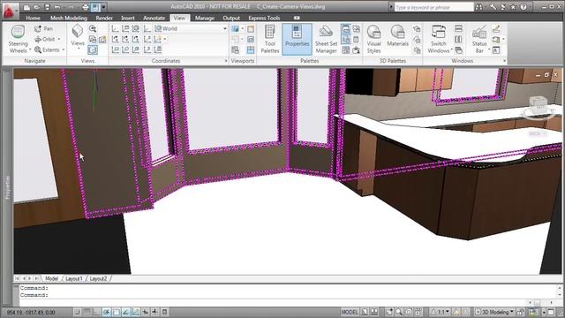Click the Cascade windows icon
The width and height of the screenshot is (565, 318).
[x=458, y=50]
